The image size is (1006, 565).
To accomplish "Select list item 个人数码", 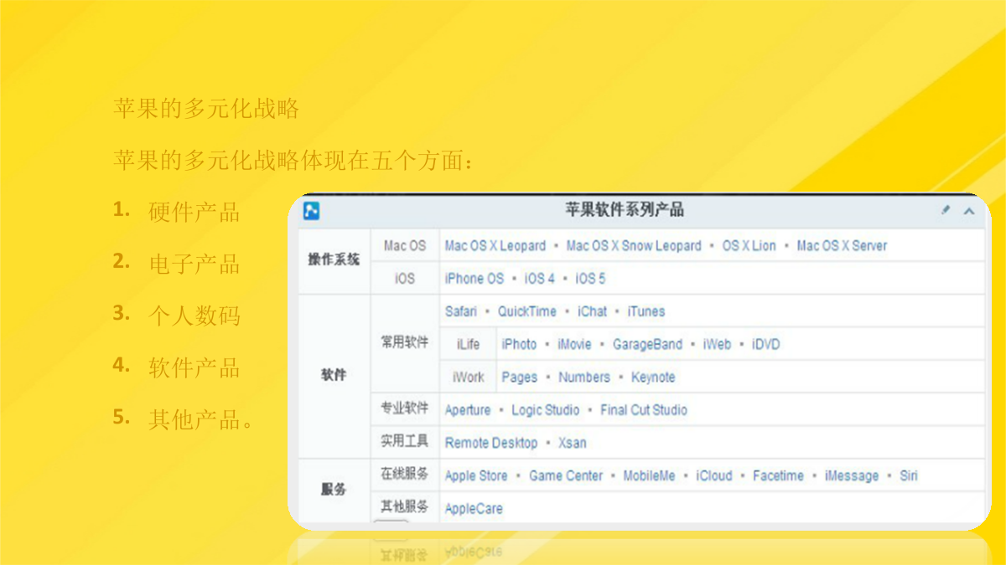I will pyautogui.click(x=194, y=316).
